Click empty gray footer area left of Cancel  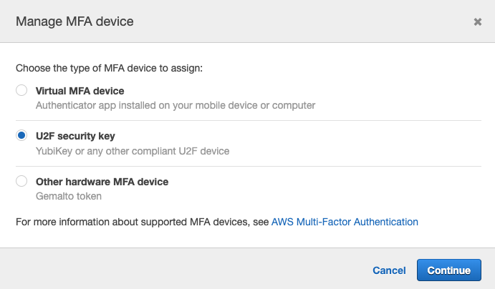click(x=179, y=270)
